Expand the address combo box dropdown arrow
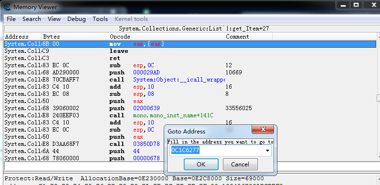The height and width of the screenshot is (185, 380). pos(267,151)
